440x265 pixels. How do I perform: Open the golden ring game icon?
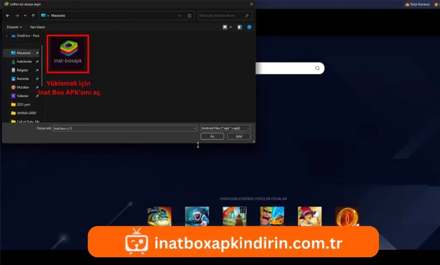(347, 216)
